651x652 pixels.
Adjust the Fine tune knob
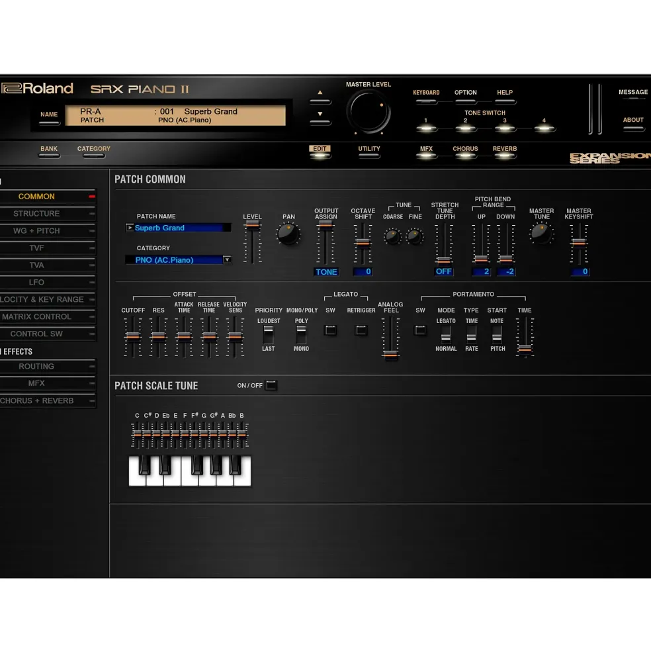point(415,236)
